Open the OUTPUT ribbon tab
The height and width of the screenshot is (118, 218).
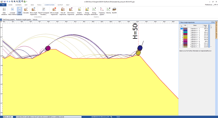(x=60, y=5)
